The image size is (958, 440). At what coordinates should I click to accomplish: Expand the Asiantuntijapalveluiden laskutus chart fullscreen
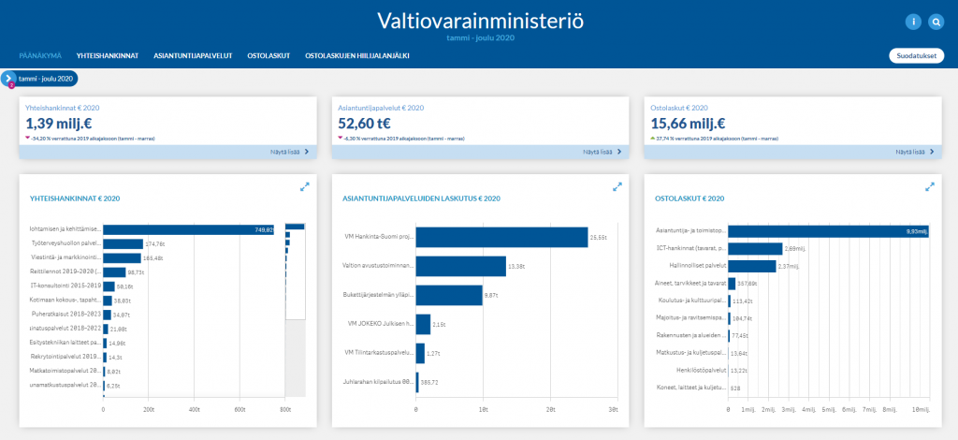(617, 186)
